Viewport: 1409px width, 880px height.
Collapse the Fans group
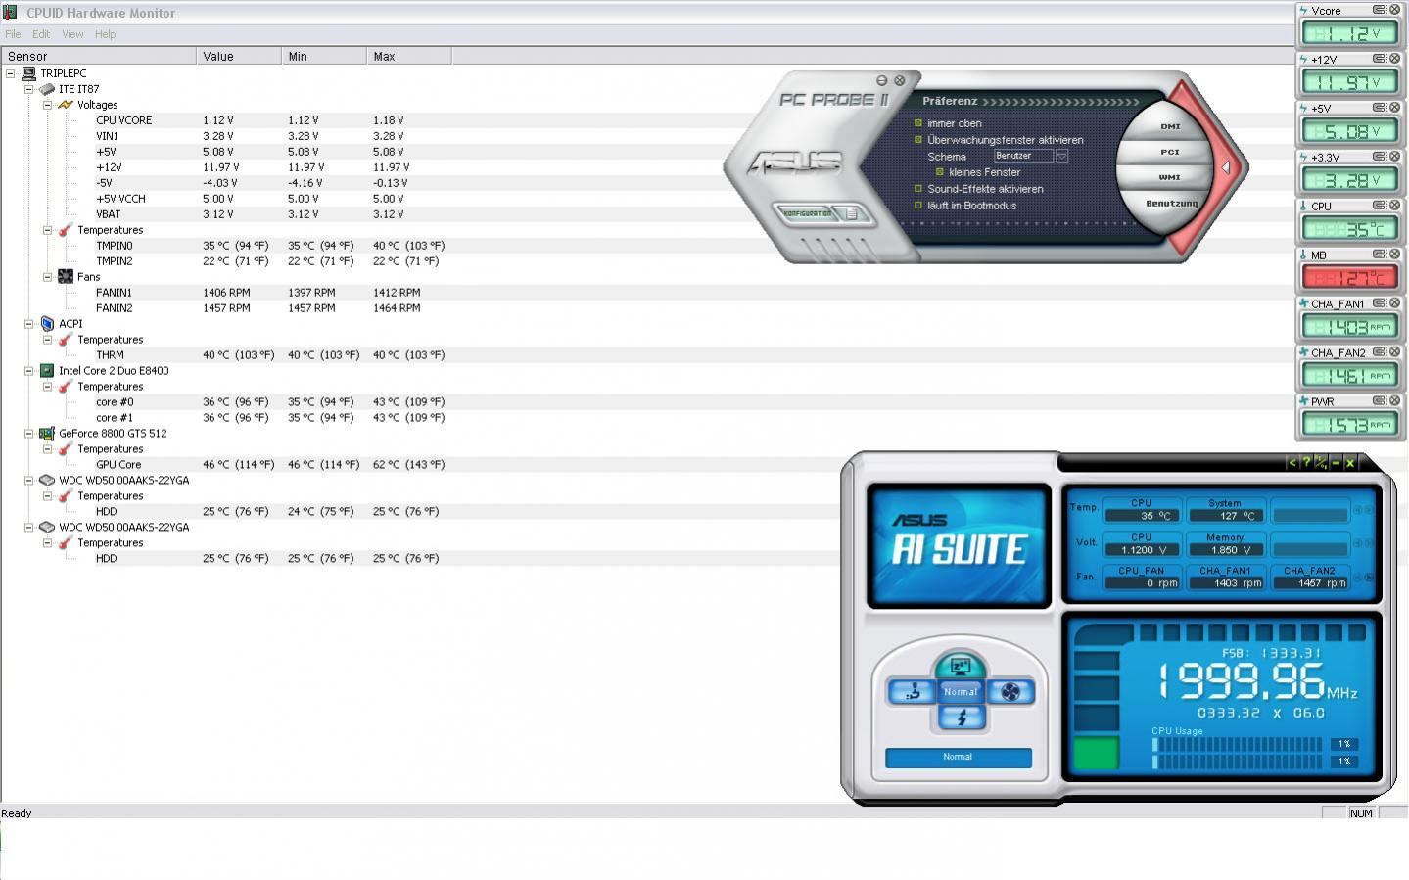[47, 277]
